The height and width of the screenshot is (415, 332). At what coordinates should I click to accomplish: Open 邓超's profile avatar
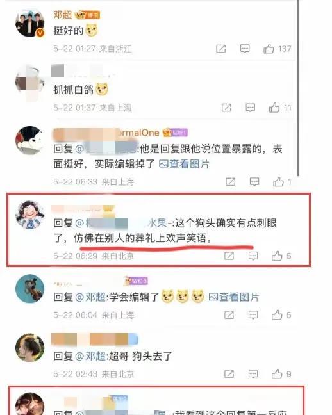(x=29, y=23)
